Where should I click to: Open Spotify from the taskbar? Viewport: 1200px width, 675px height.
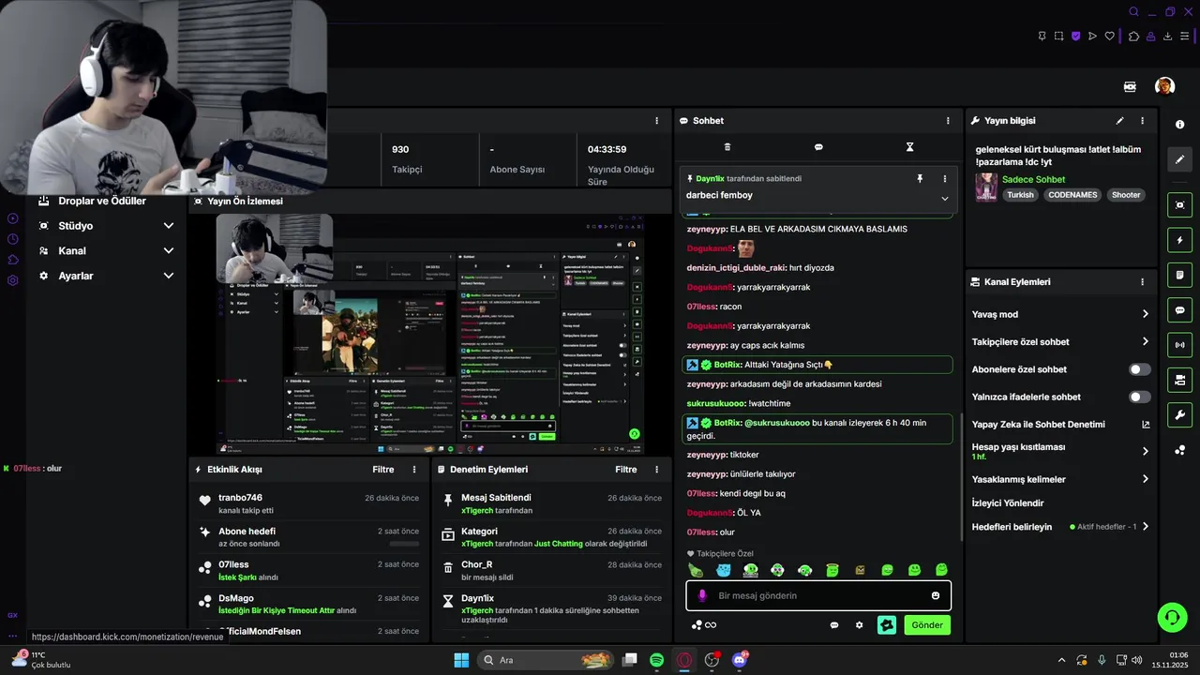(657, 660)
